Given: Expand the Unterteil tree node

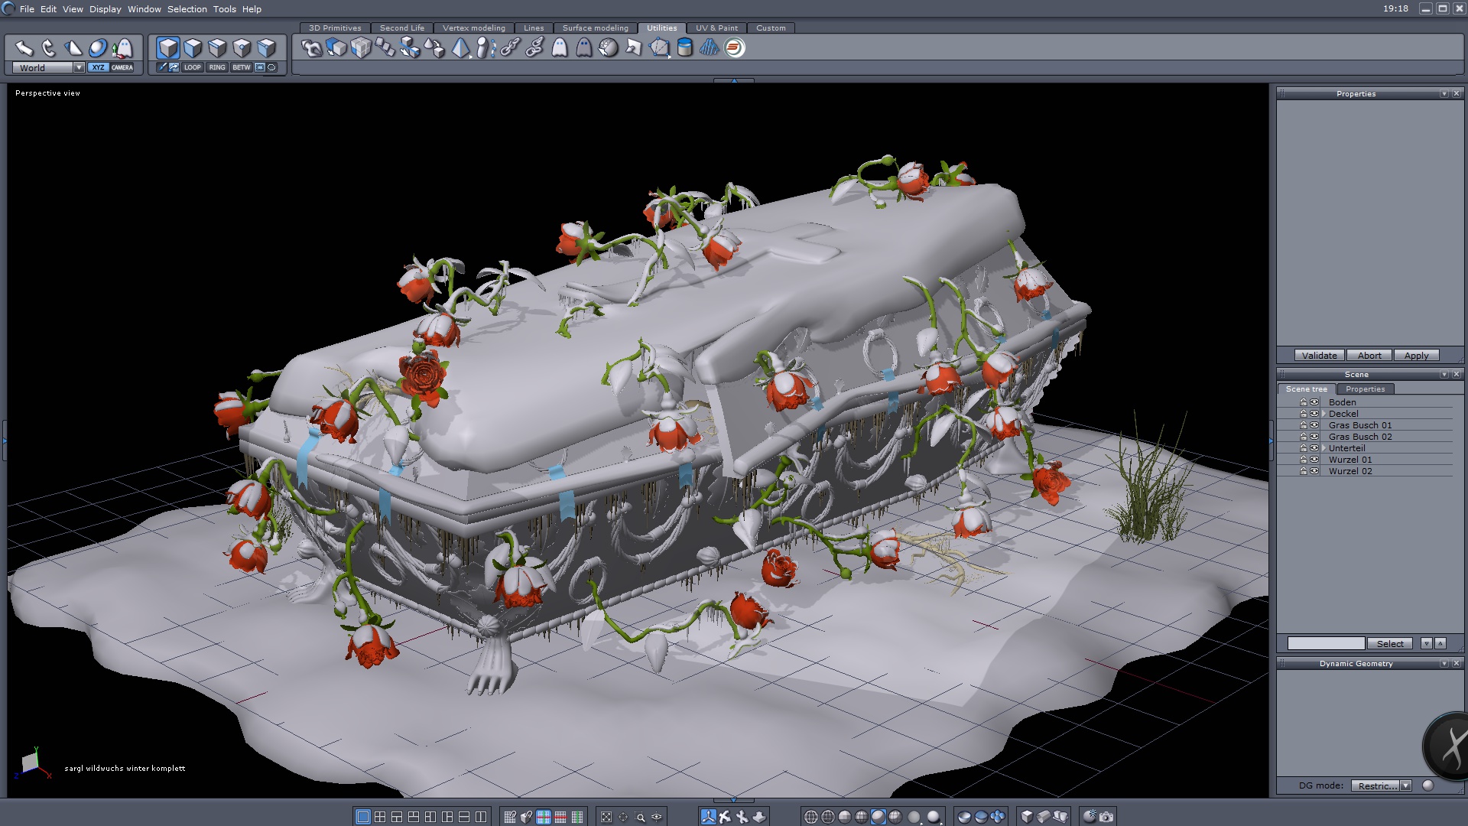Looking at the screenshot, I should 1323,448.
